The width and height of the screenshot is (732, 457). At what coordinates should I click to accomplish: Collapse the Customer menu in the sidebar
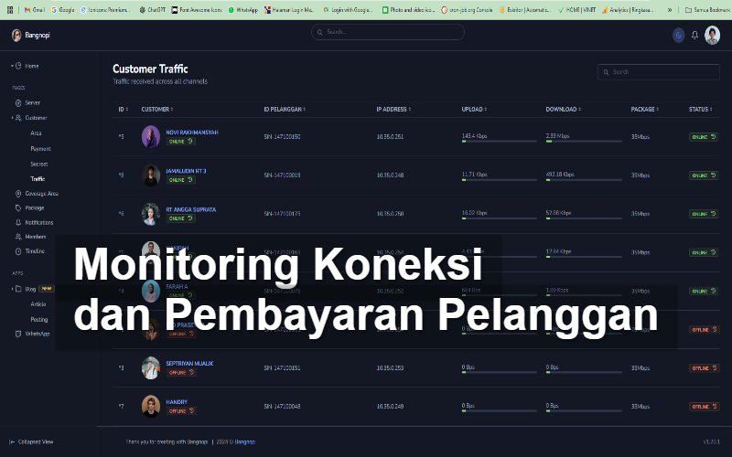coord(11,118)
